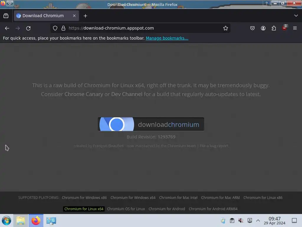Open the file manager from taskbar
The image size is (302, 227).
click(21, 220)
